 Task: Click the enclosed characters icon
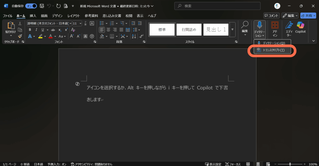click(92, 36)
